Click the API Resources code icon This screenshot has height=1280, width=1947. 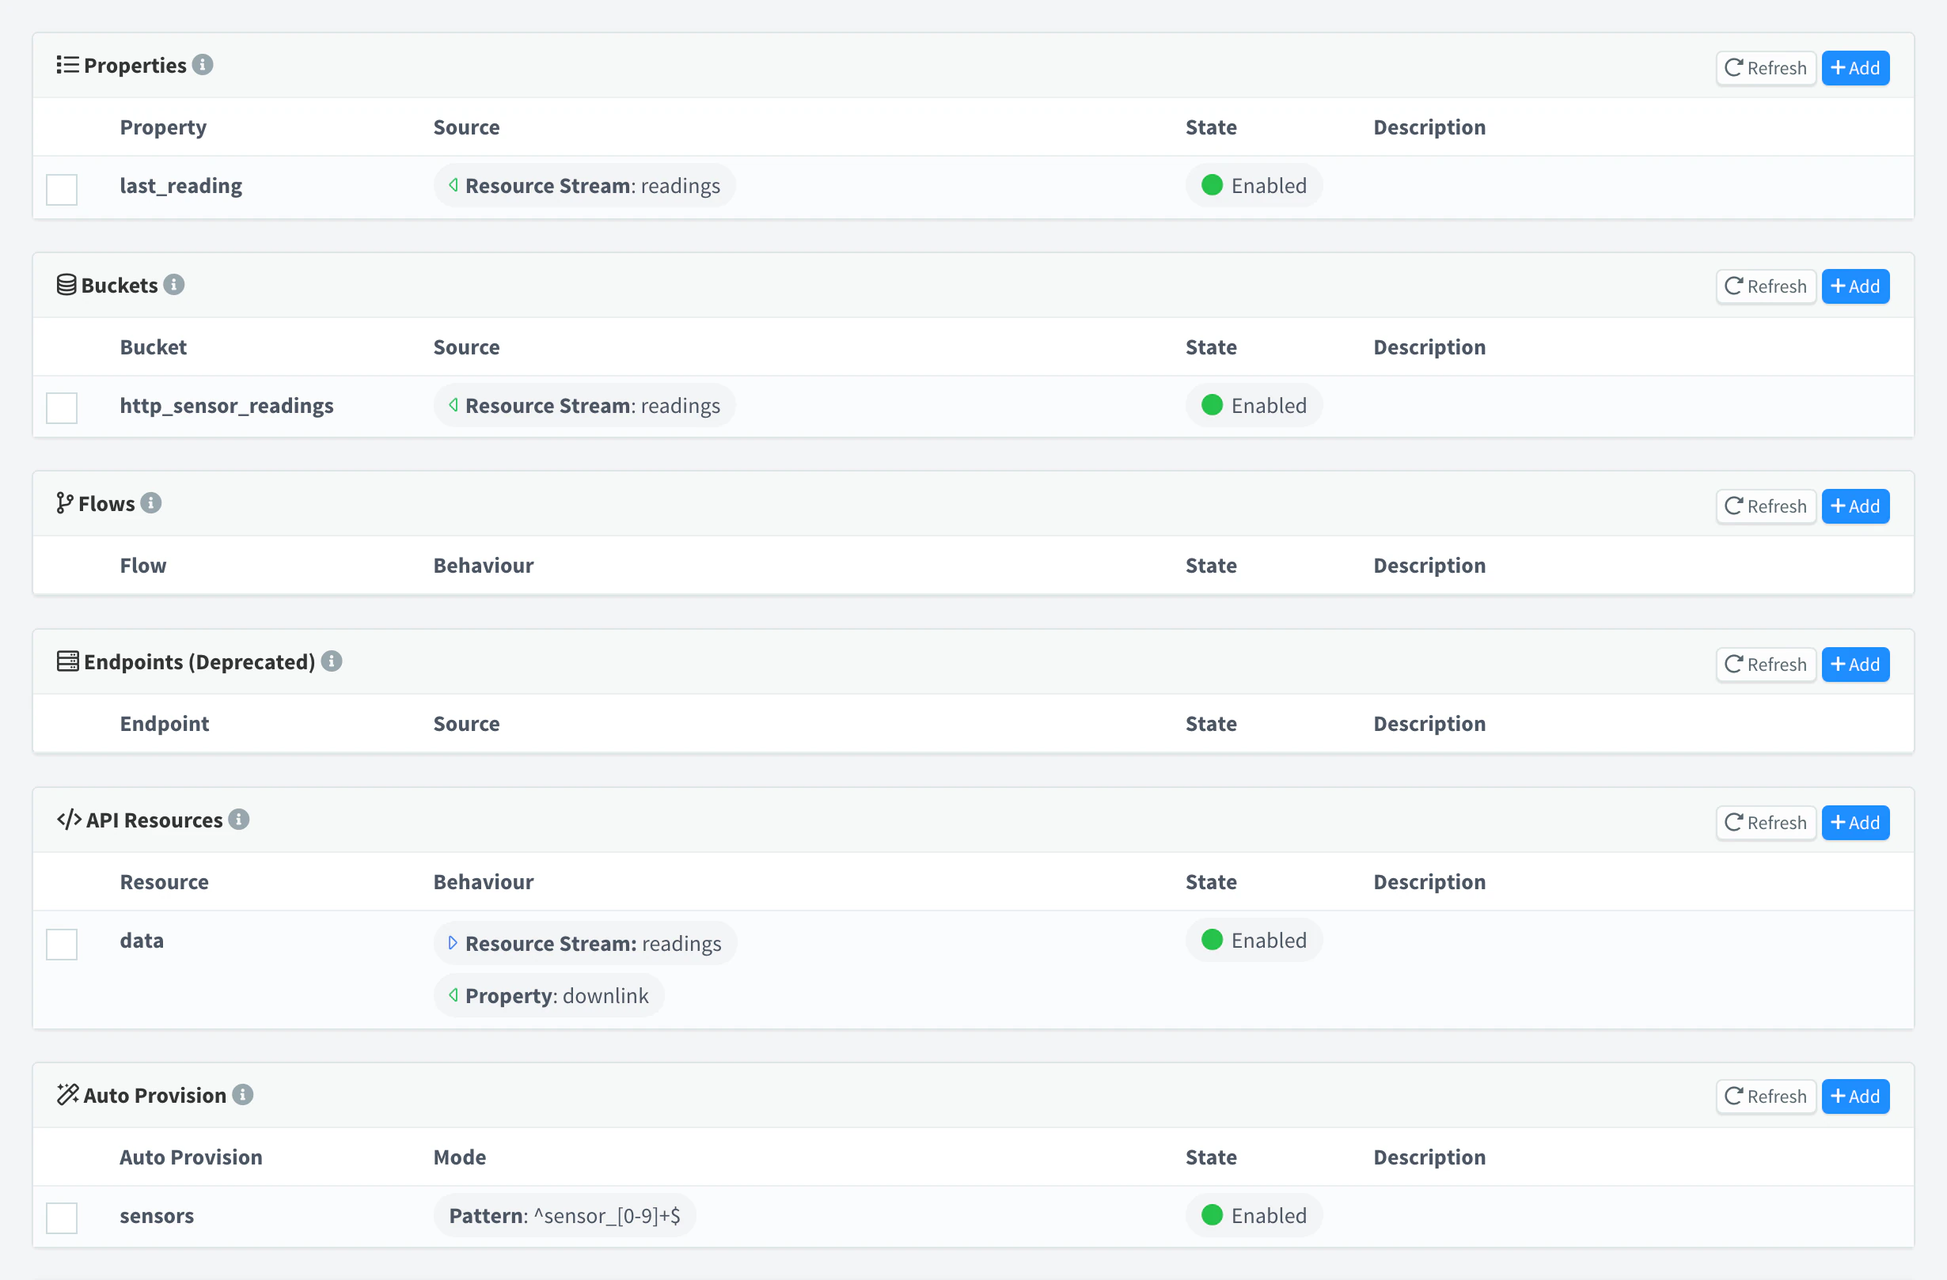(69, 820)
